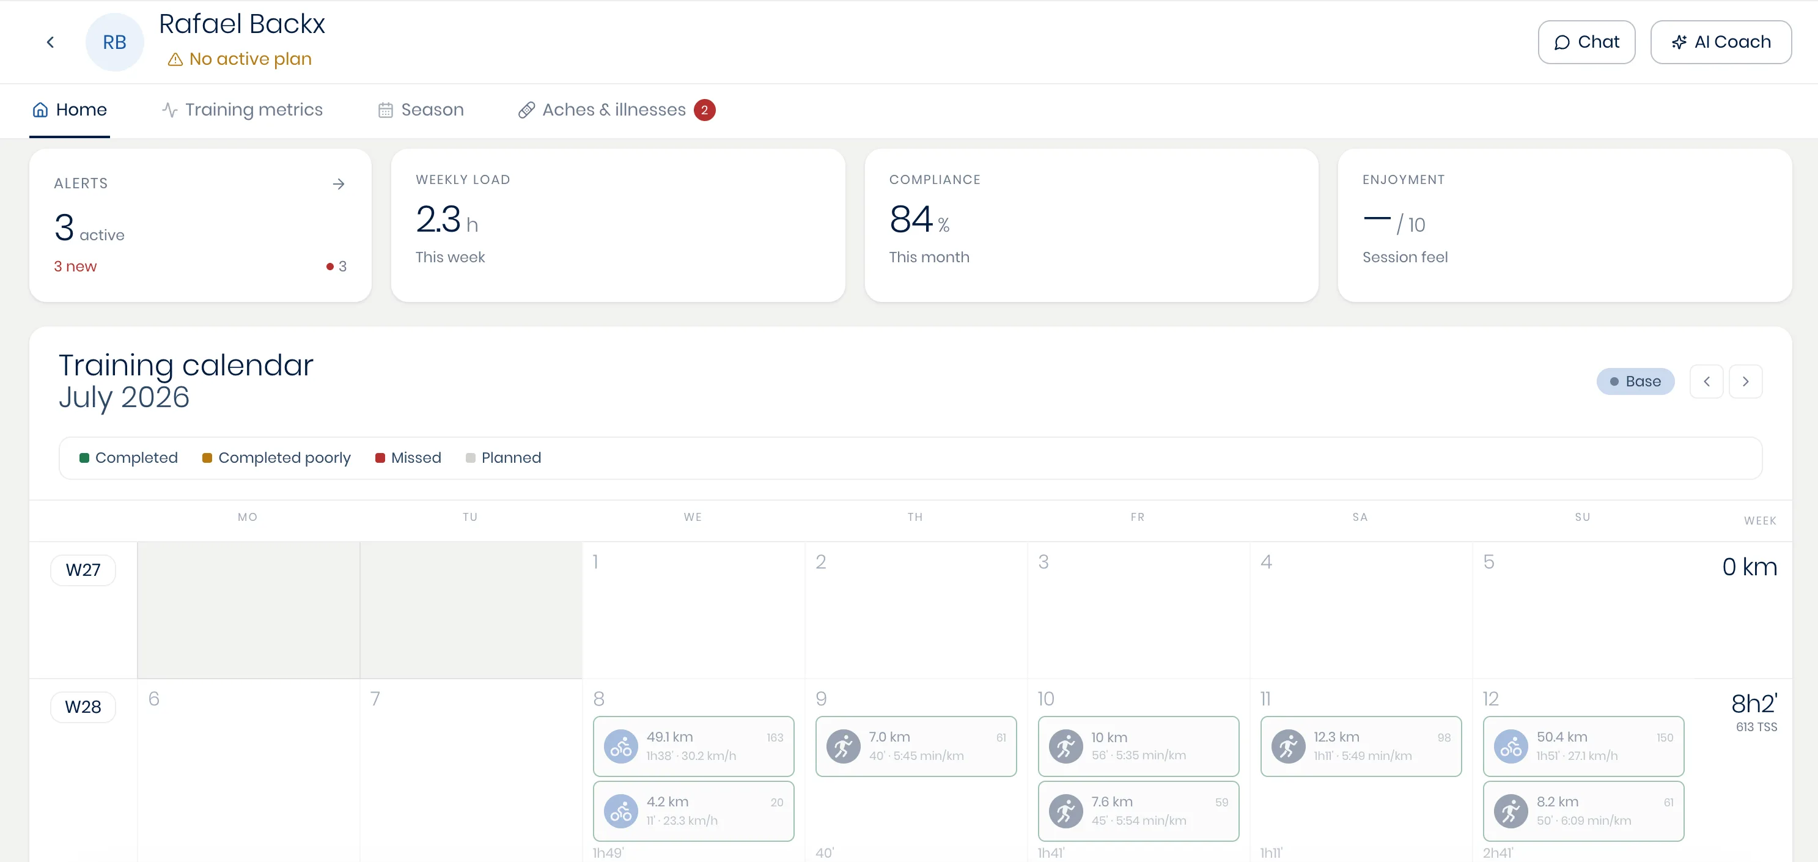Image resolution: width=1818 pixels, height=862 pixels.
Task: Click the 613 TSS value
Action: tap(1757, 727)
